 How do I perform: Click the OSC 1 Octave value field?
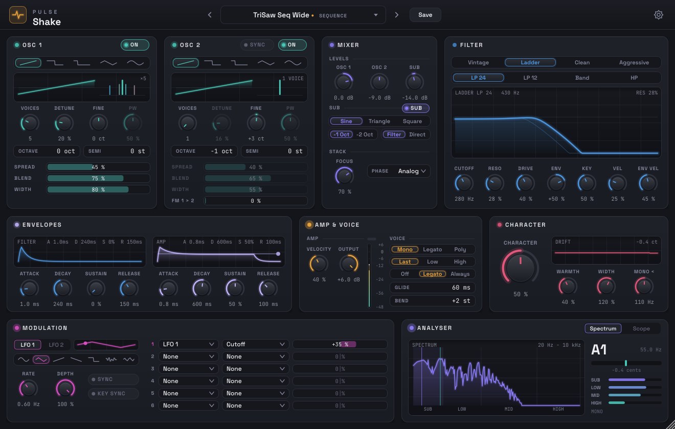[x=47, y=151]
